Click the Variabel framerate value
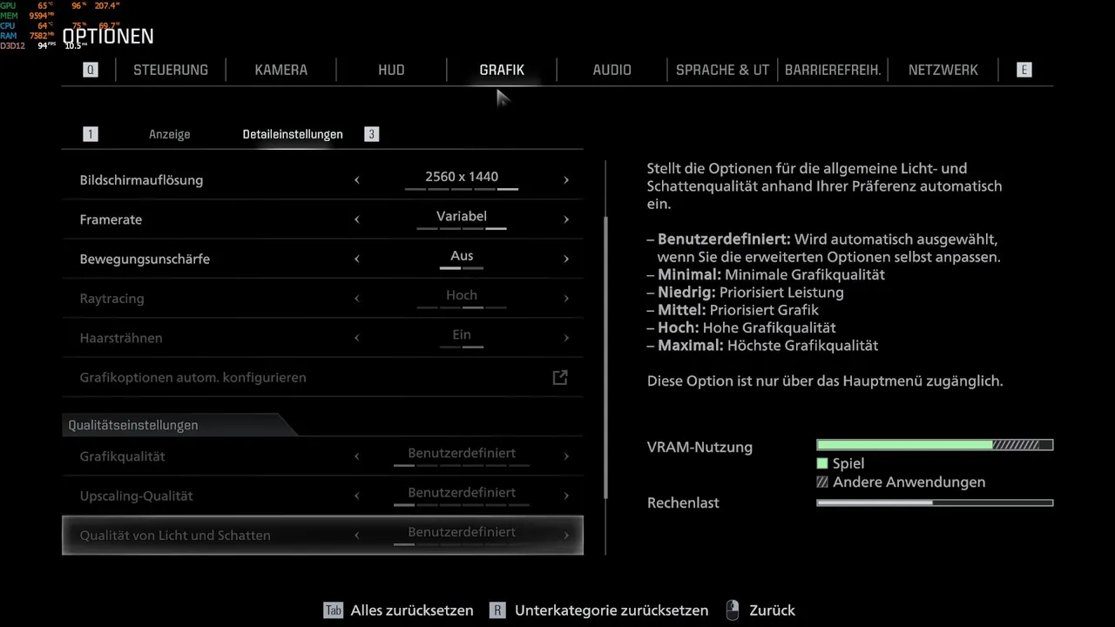 tap(462, 216)
